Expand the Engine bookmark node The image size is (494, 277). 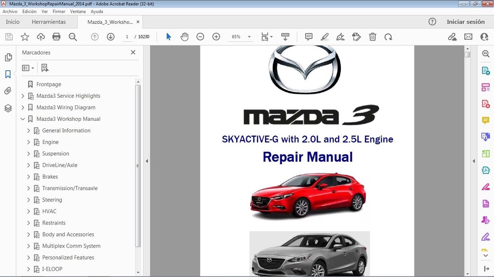coord(29,142)
